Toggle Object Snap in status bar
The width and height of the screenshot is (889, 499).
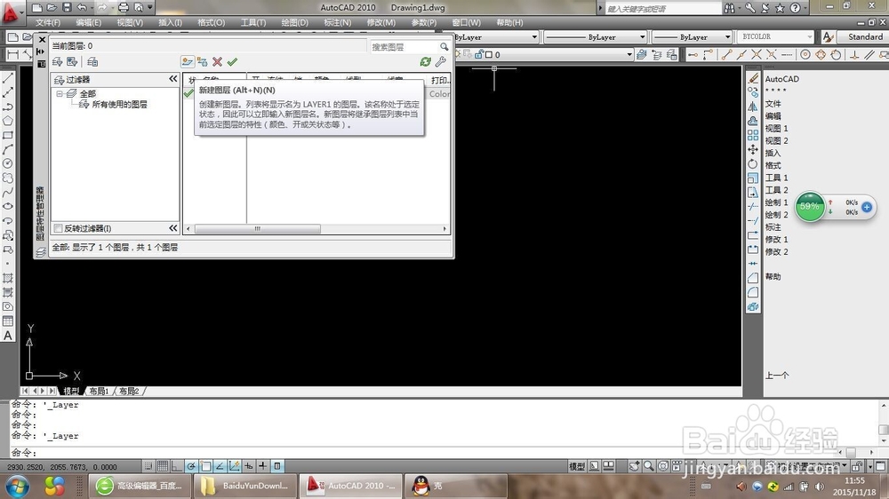tap(205, 466)
